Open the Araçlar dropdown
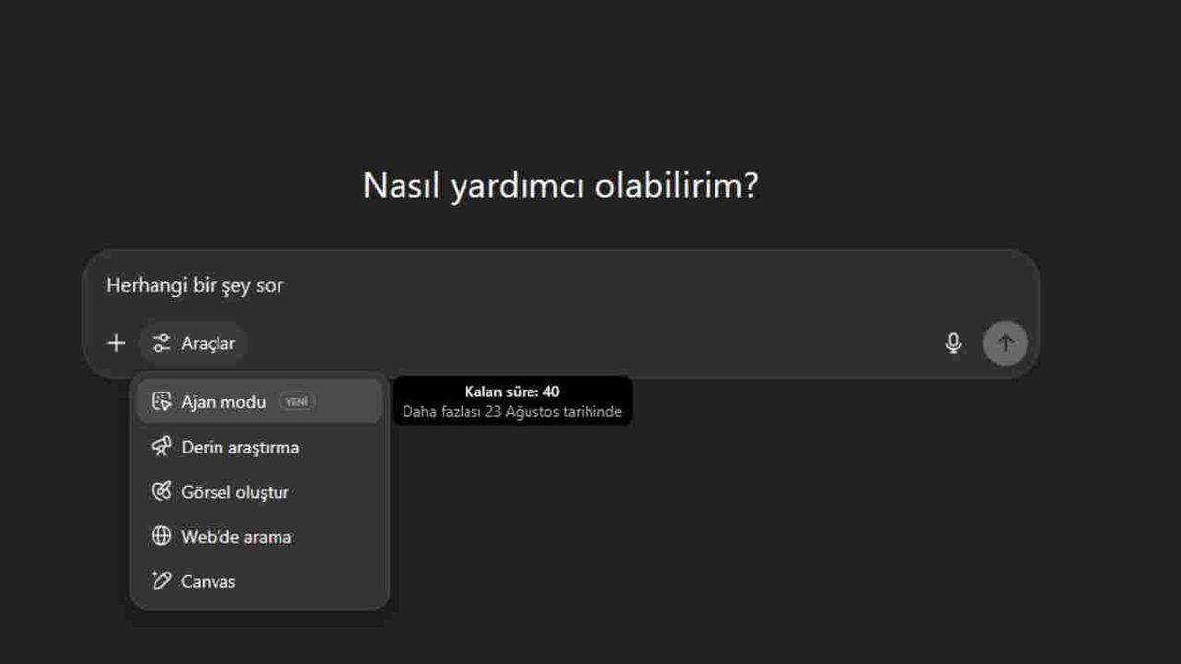 coord(193,343)
